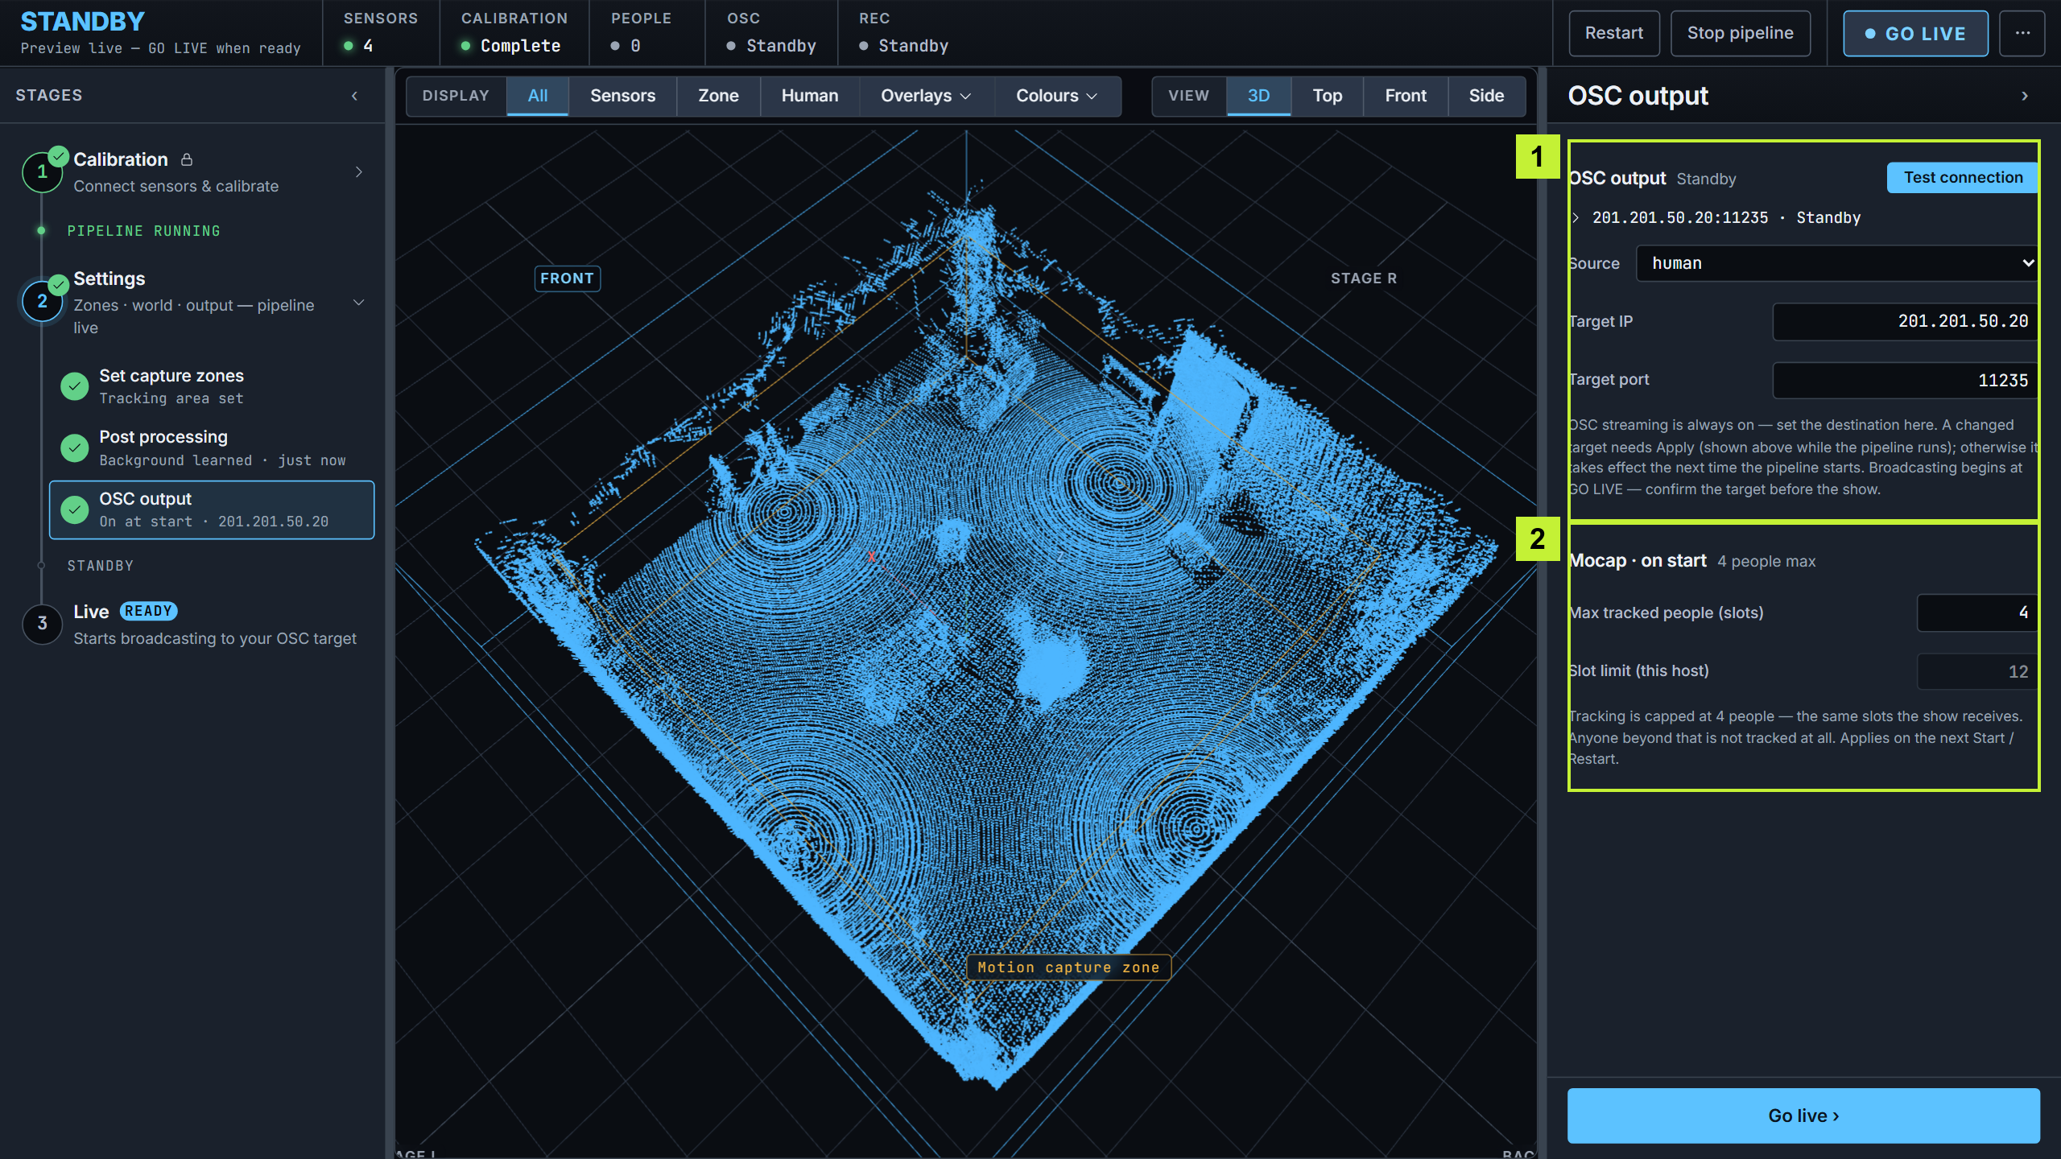
Task: Collapse the OSC output side panel
Action: pyautogui.click(x=2025, y=96)
